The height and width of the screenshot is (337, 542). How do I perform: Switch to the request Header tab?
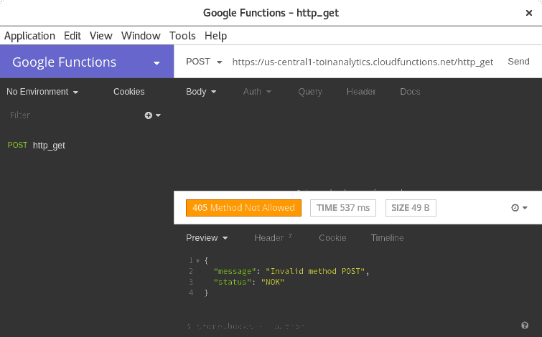coord(361,92)
